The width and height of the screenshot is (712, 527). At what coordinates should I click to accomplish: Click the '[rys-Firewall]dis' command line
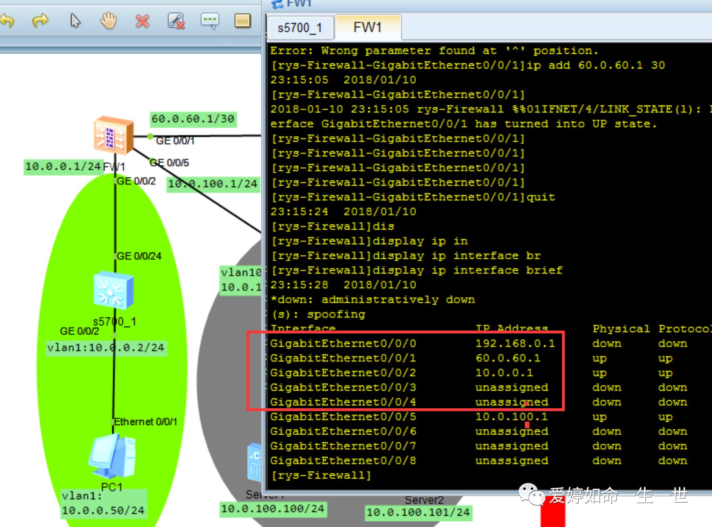pos(332,226)
